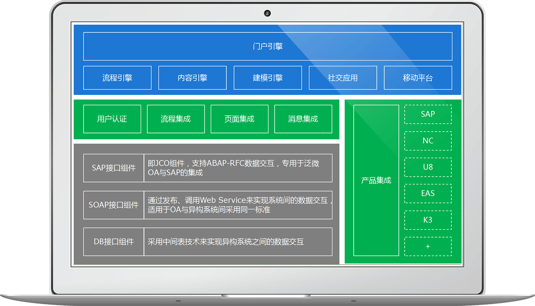Pick the K3 dashed product box
The image size is (535, 306).
point(428,220)
